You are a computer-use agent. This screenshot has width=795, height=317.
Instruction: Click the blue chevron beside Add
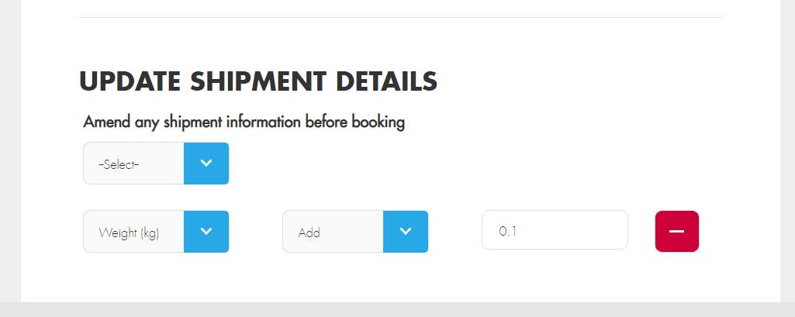[x=406, y=232]
